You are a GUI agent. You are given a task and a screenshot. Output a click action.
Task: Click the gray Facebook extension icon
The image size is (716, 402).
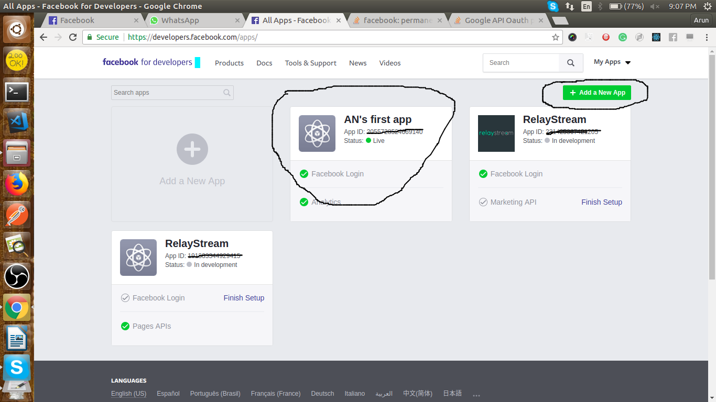tap(673, 37)
